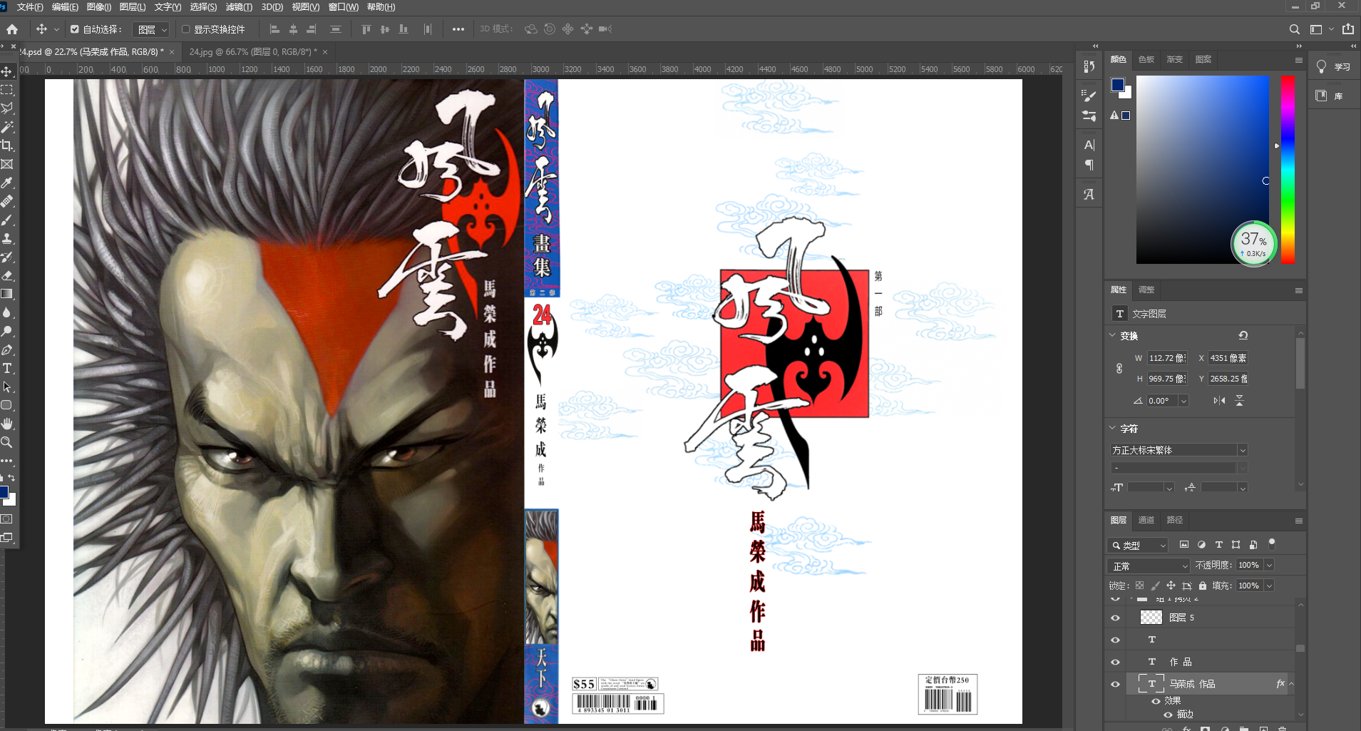This screenshot has height=731, width=1361.
Task: Click the flip horizontal icon in Properties
Action: [x=1219, y=401]
